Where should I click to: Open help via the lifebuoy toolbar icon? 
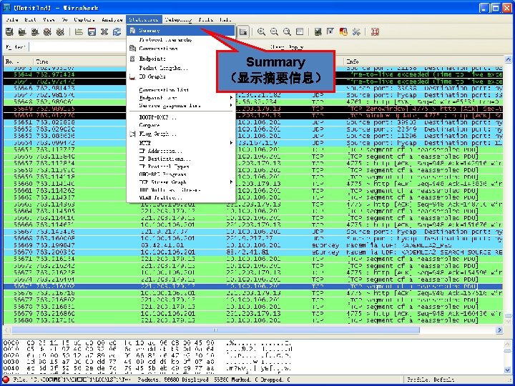coord(375,32)
